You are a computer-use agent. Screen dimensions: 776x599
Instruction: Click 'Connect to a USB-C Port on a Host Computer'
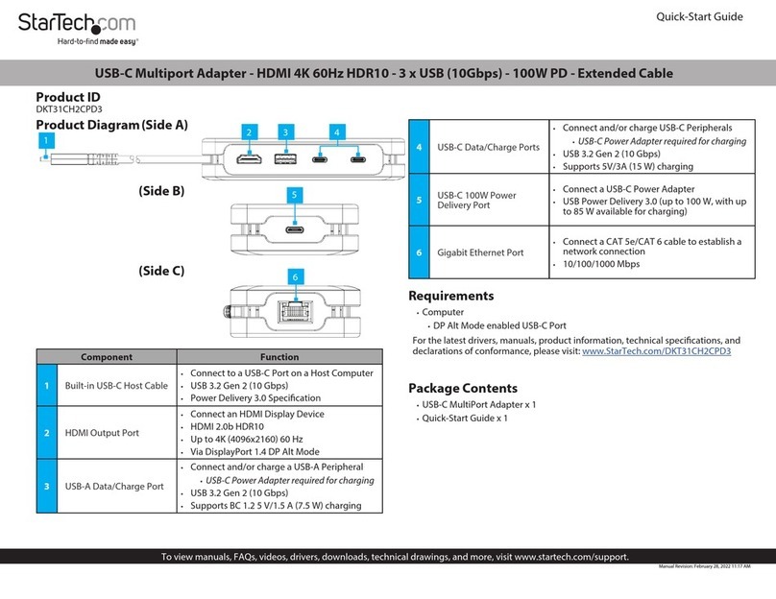pos(281,373)
